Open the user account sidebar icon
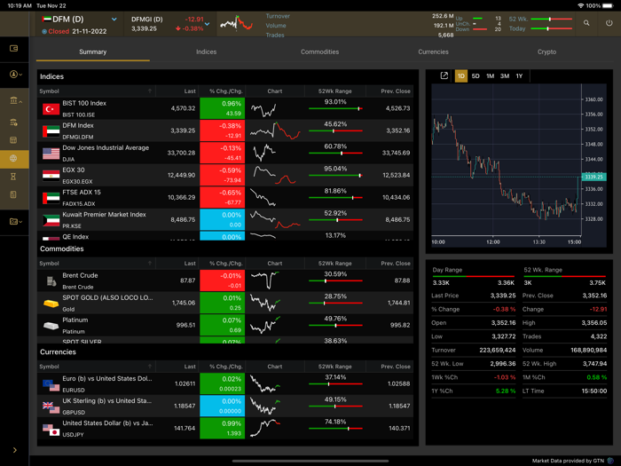621x466 pixels. tap(15, 74)
